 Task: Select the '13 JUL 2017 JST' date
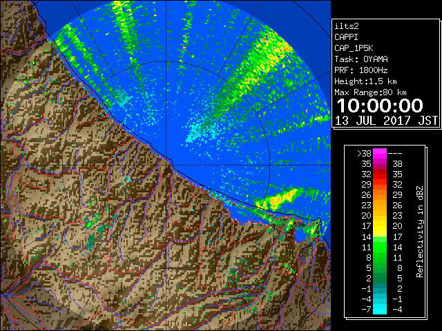click(x=386, y=121)
